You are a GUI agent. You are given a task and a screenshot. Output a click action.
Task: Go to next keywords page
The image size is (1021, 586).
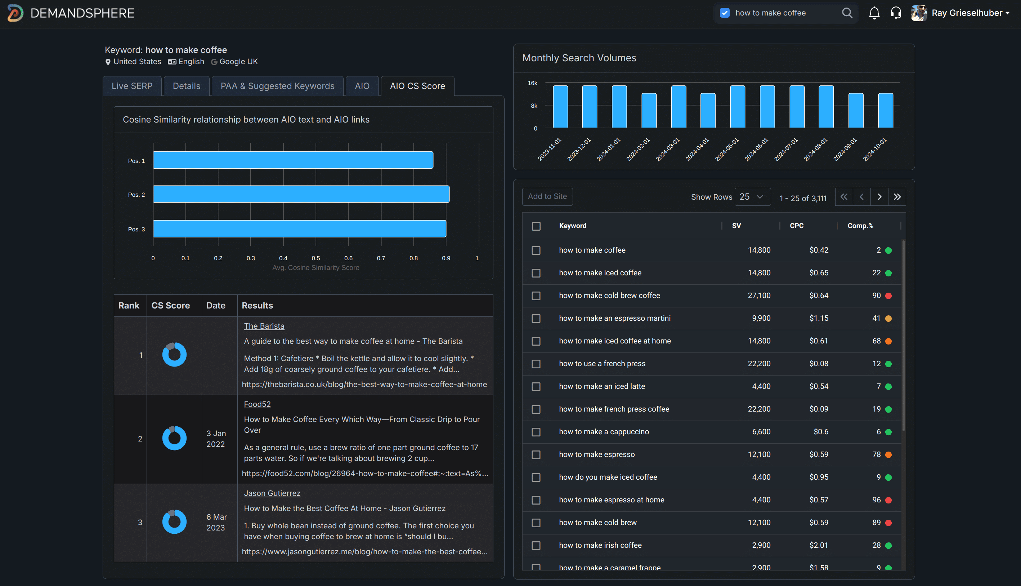tap(879, 197)
